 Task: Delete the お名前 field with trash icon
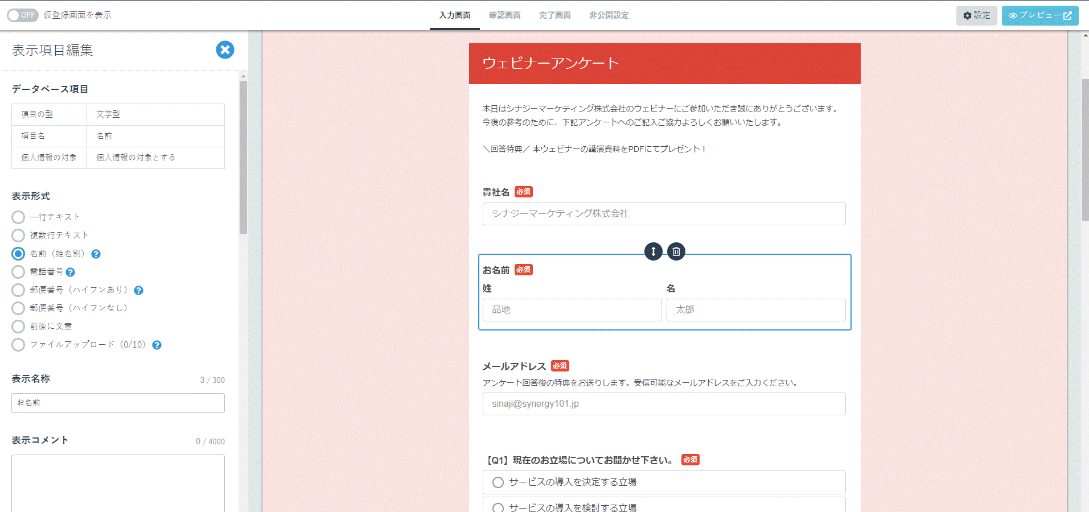pyautogui.click(x=676, y=251)
